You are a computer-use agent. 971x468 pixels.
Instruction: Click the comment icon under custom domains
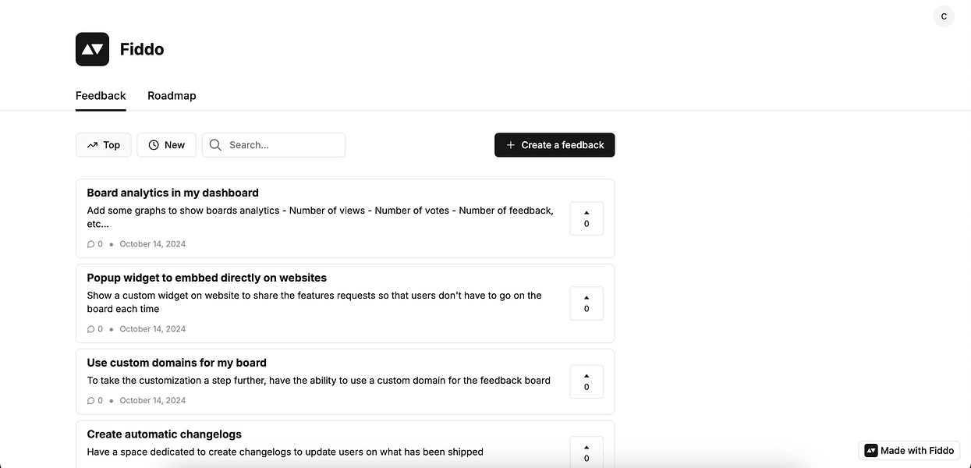[x=90, y=401]
